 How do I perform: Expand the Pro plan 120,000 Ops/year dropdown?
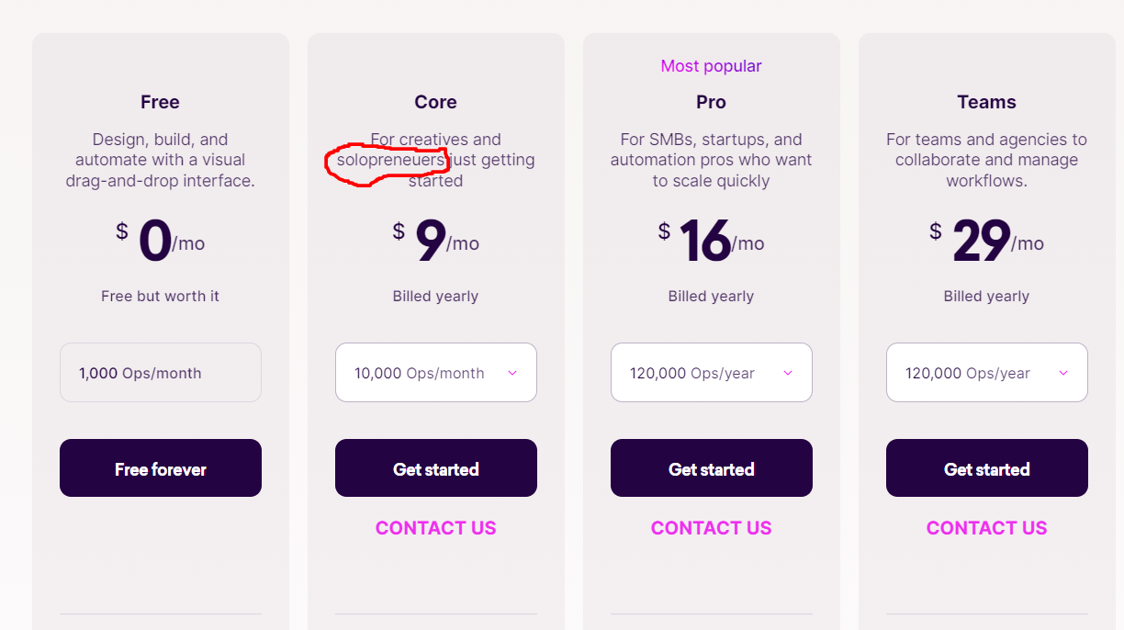[x=712, y=373]
